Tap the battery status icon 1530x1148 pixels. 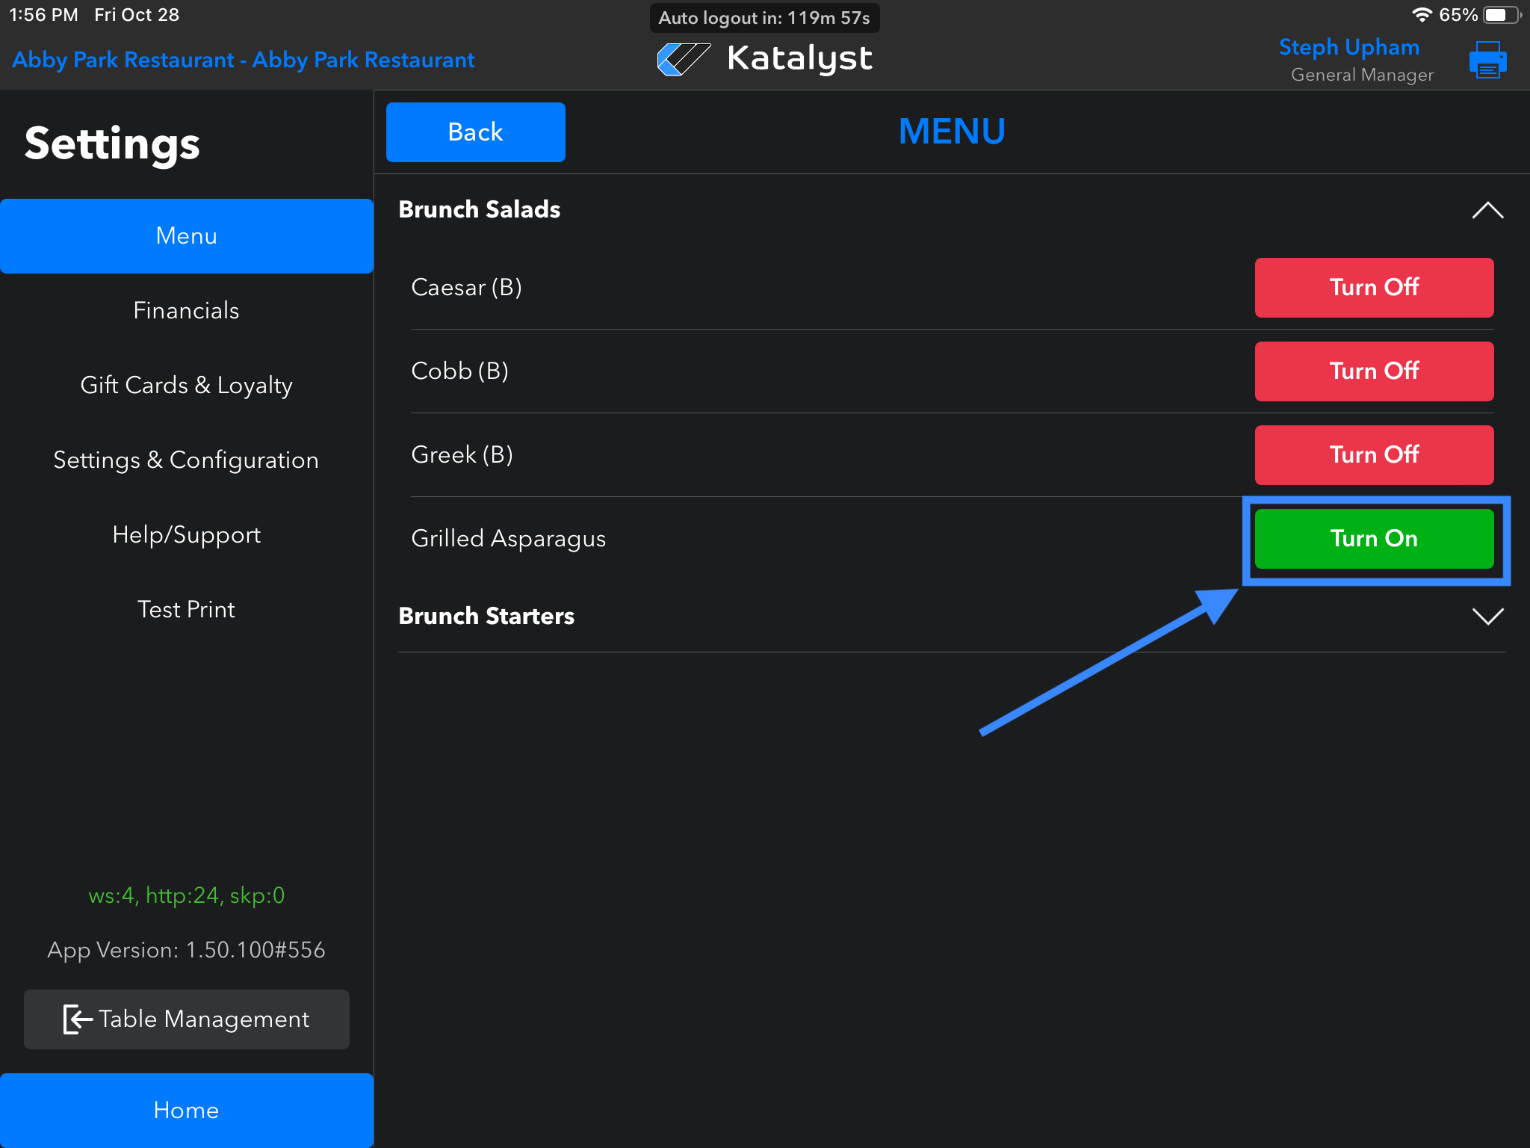click(1502, 15)
